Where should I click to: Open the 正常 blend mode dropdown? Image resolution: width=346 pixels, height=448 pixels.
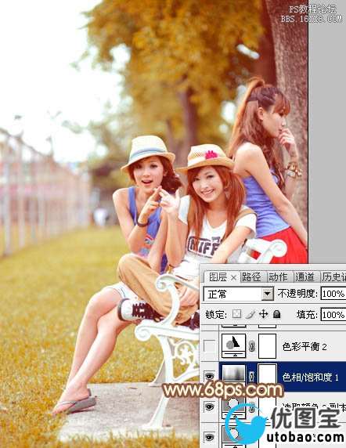[239, 294]
